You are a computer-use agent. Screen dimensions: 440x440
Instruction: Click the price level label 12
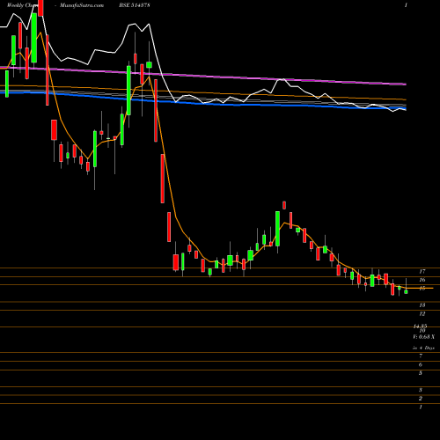pyautogui.click(x=422, y=314)
